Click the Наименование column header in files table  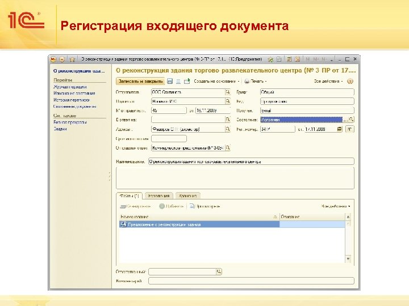(x=199, y=216)
